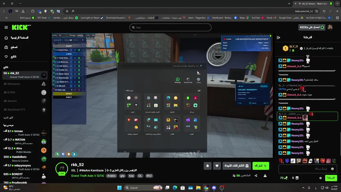Click the green subscribe button
This screenshot has height=192, width=341.
tap(261, 166)
